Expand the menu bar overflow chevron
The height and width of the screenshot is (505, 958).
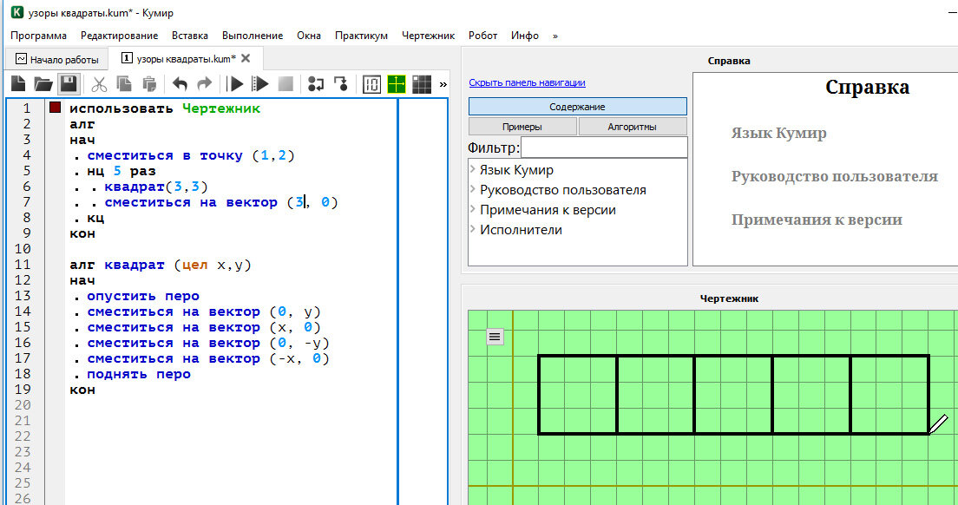[x=554, y=36]
